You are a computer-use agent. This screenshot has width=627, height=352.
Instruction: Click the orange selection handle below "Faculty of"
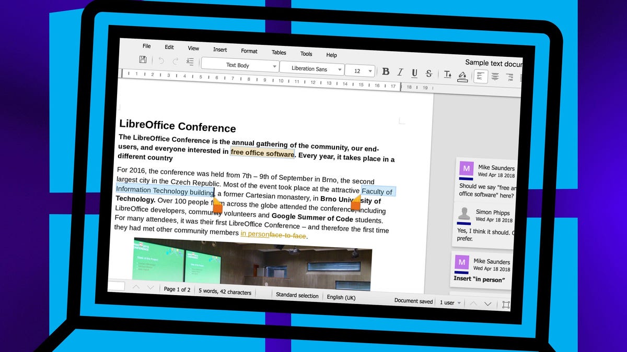point(356,202)
